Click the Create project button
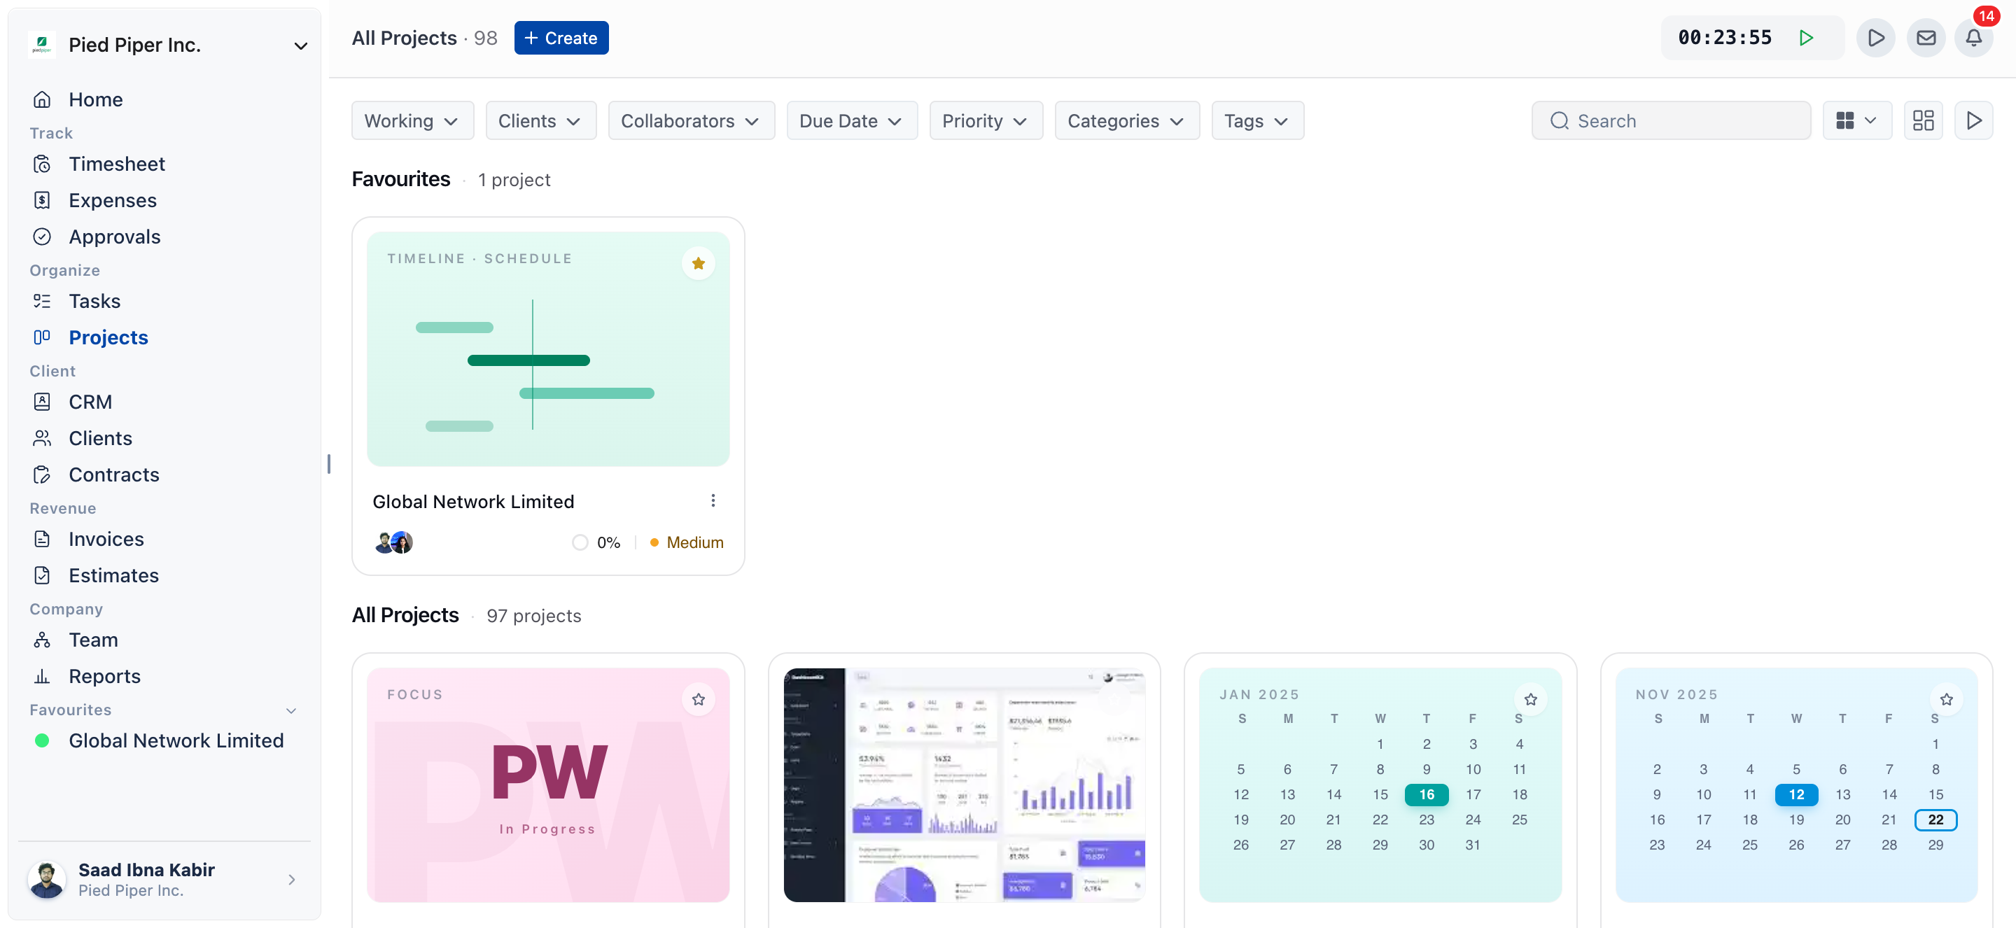2016x928 pixels. coord(561,38)
